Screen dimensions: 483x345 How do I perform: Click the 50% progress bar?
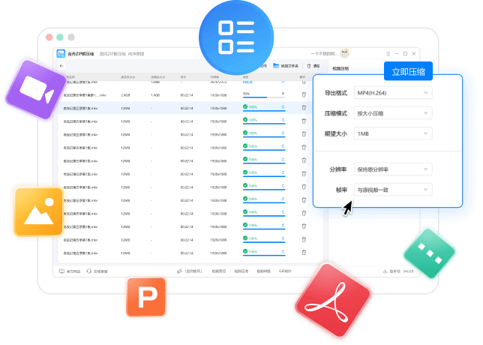pyautogui.click(x=259, y=97)
